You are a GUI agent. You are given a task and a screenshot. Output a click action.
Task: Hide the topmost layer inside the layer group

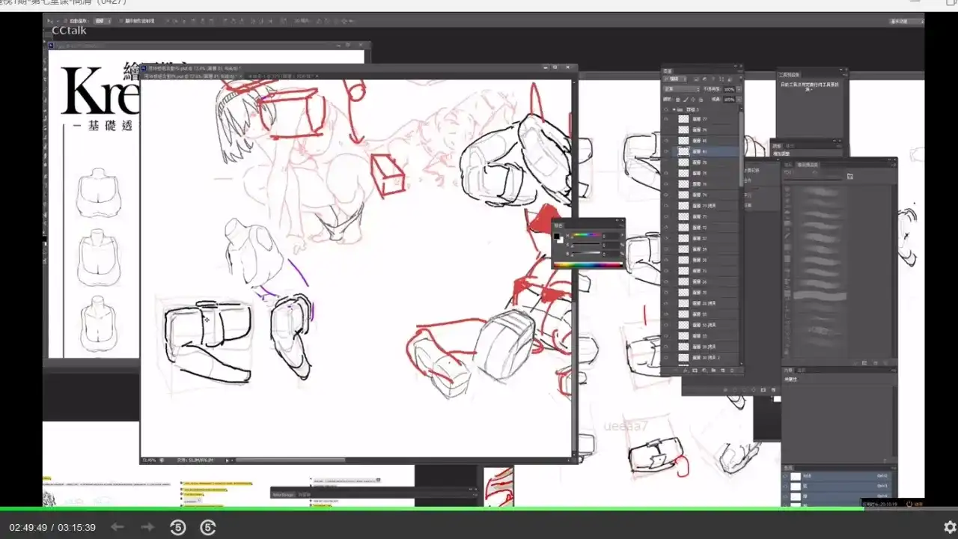[666, 119]
